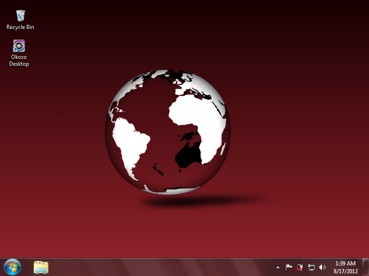Select the Okozo Desktop shortcut icon
369x276 pixels.
pos(19,46)
